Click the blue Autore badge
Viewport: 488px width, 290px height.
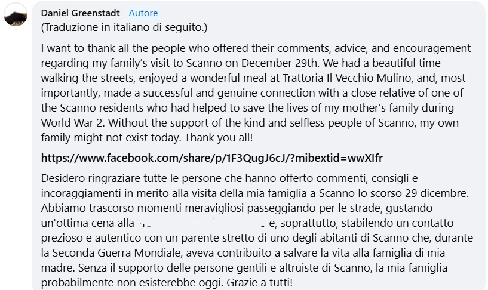143,13
